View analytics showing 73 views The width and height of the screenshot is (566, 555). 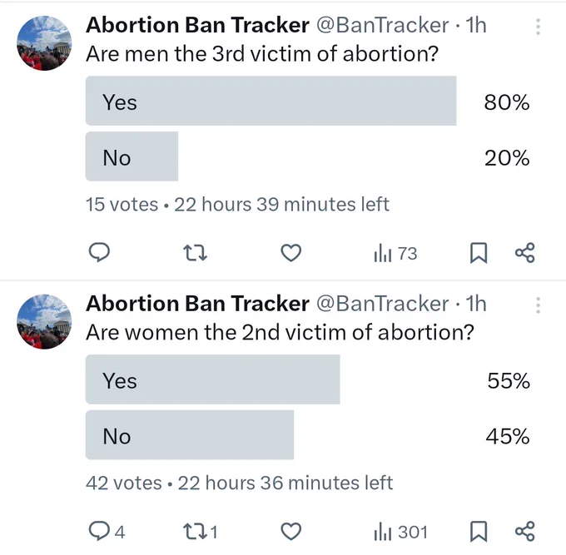395,253
